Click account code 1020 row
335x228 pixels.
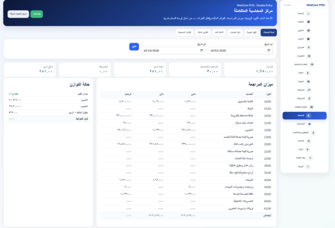[186, 116]
